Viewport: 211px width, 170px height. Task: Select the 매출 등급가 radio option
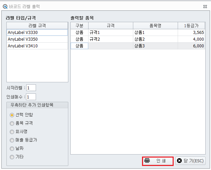tap(12, 140)
